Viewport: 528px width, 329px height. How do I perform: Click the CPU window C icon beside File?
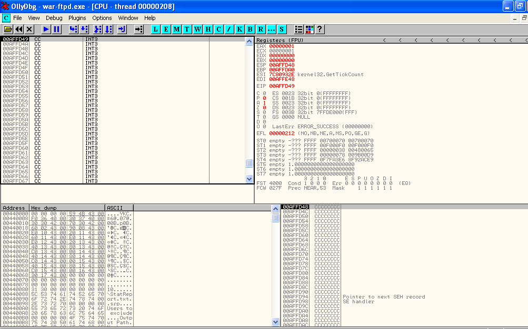[x=6, y=18]
